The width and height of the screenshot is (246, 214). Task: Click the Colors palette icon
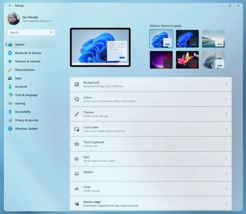[x=77, y=99]
